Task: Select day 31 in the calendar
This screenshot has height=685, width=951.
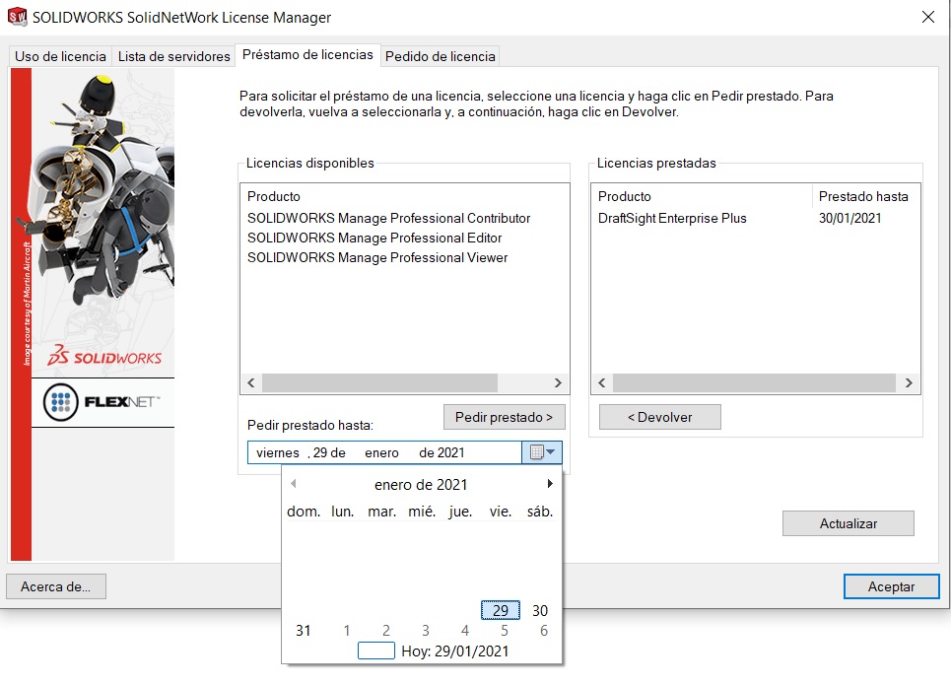Action: click(304, 631)
